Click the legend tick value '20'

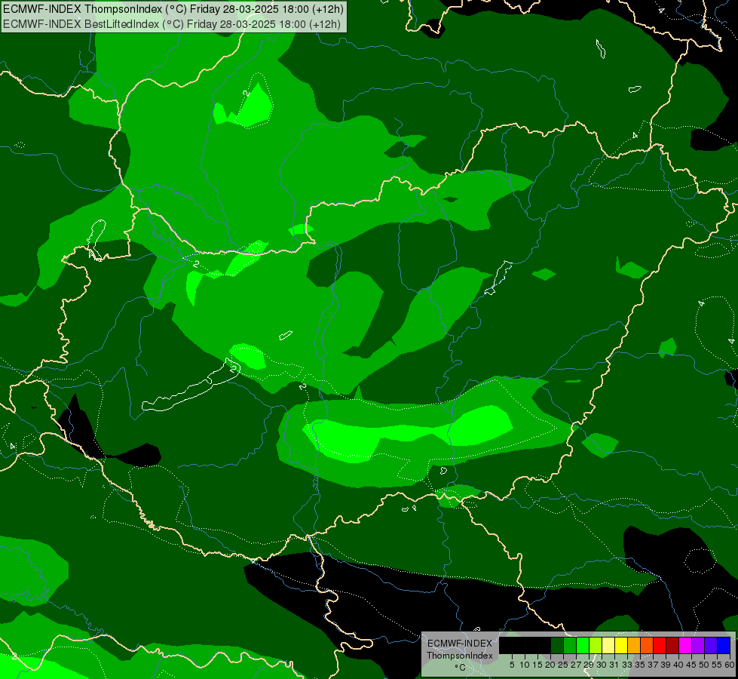click(x=550, y=665)
